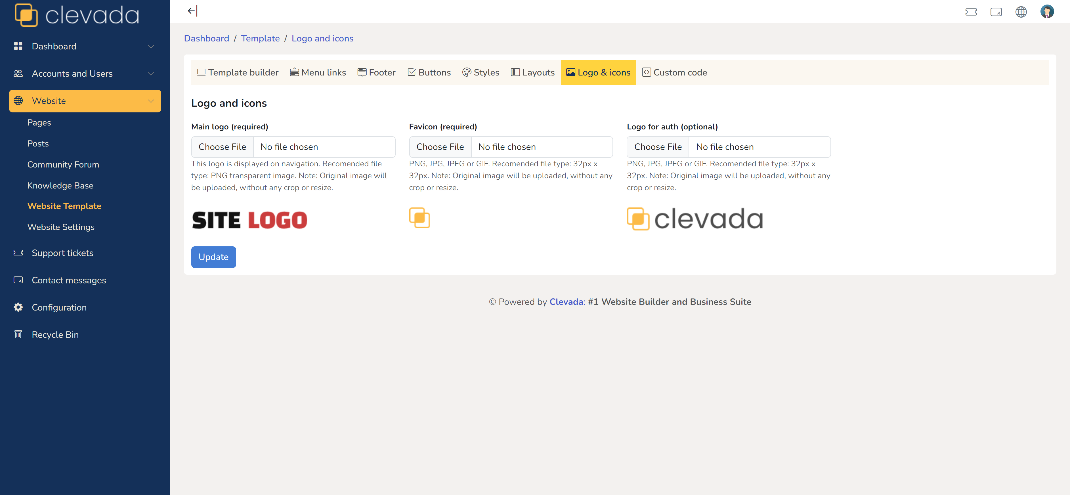Click the Support tickets icon in the sidebar
This screenshot has height=495, width=1070.
[x=18, y=253]
